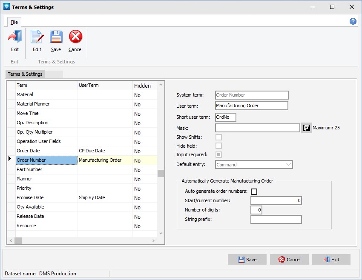Toggle the Show Shifts checkbox
The height and width of the screenshot is (280, 362).
click(x=218, y=137)
